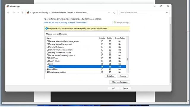The image size is (190, 107).
Task: Check the Remote Service Management entry
Action: (x=48, y=44)
